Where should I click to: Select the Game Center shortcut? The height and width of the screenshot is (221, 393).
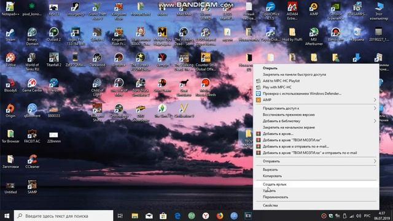coord(32,85)
